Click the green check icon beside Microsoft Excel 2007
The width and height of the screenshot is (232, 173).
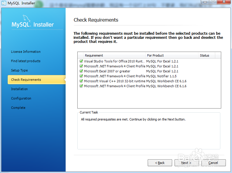point(81,71)
